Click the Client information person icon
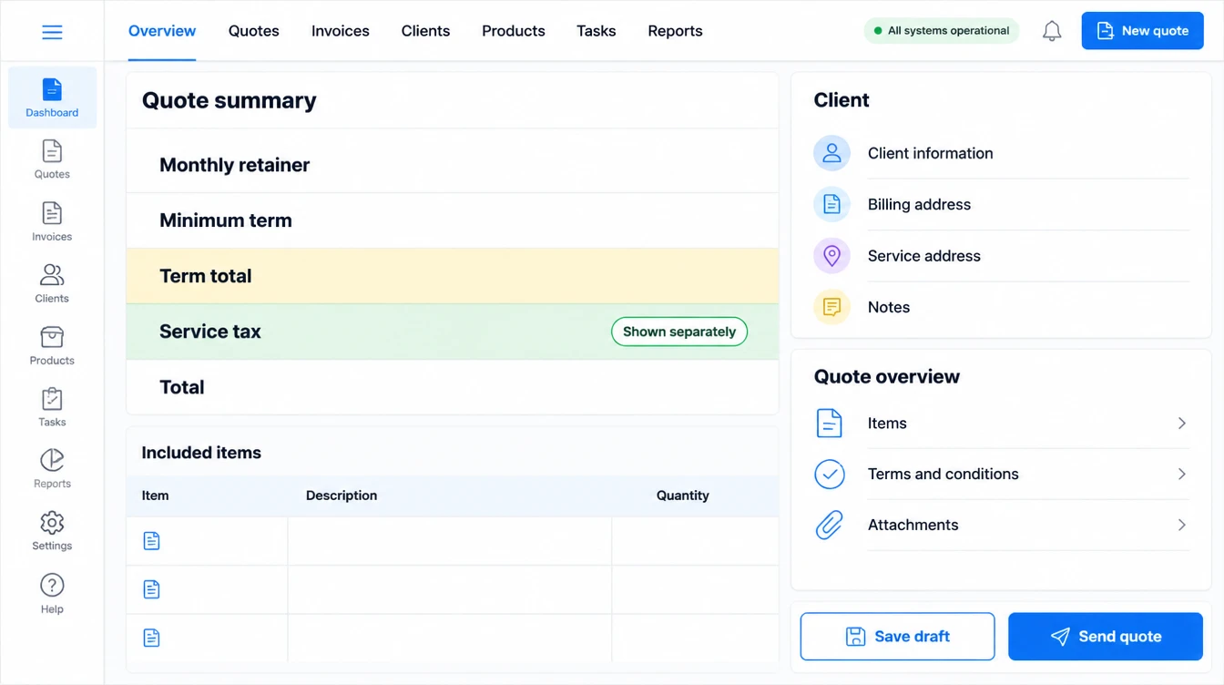1224x685 pixels. tap(831, 154)
